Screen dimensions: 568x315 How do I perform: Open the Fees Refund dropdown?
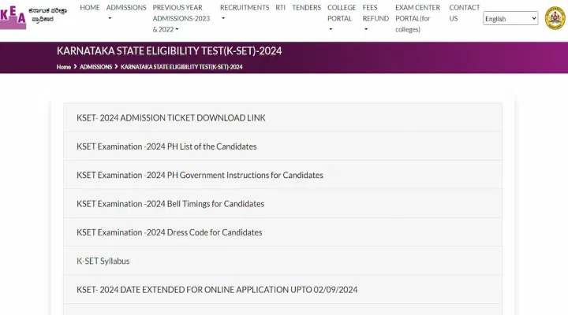(376, 18)
